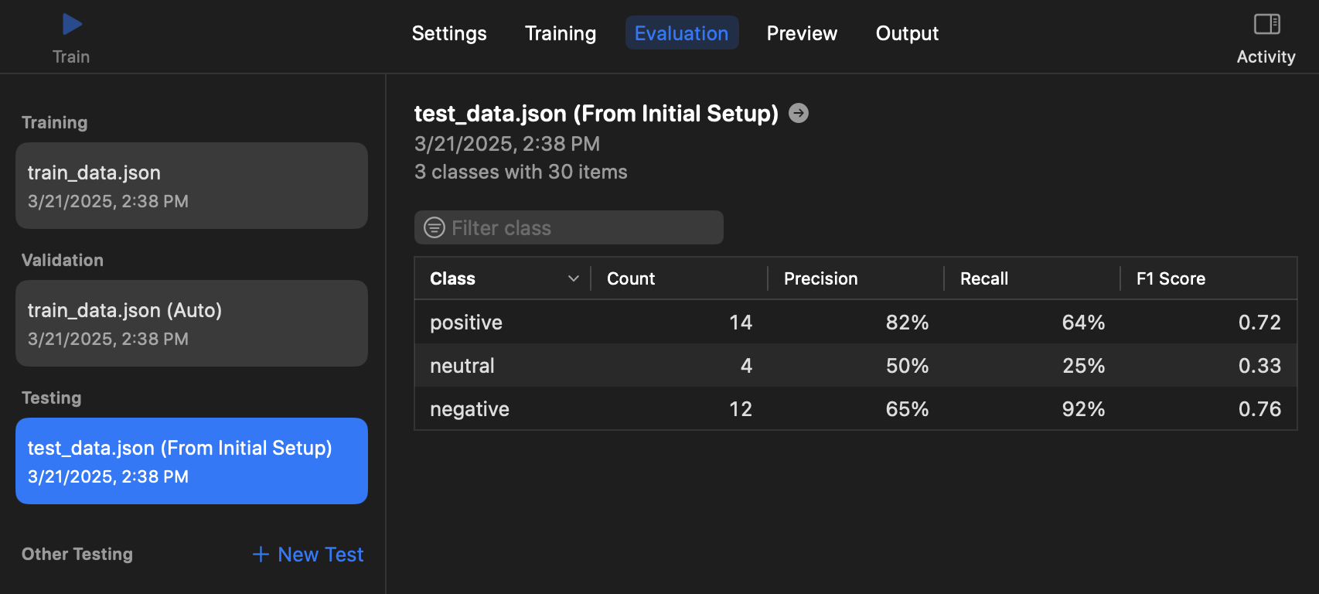Image resolution: width=1319 pixels, height=594 pixels.
Task: Go to the Preview tab
Action: [x=802, y=33]
